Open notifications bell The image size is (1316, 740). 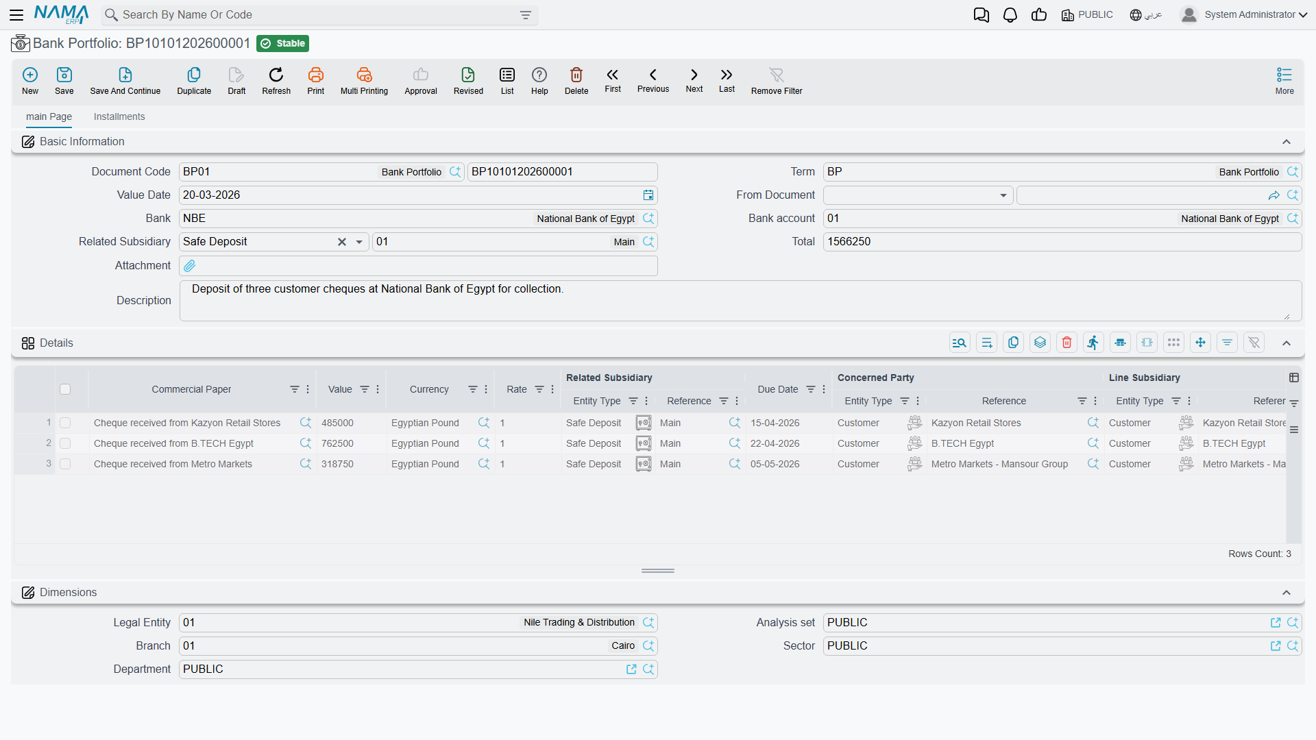pos(1010,15)
